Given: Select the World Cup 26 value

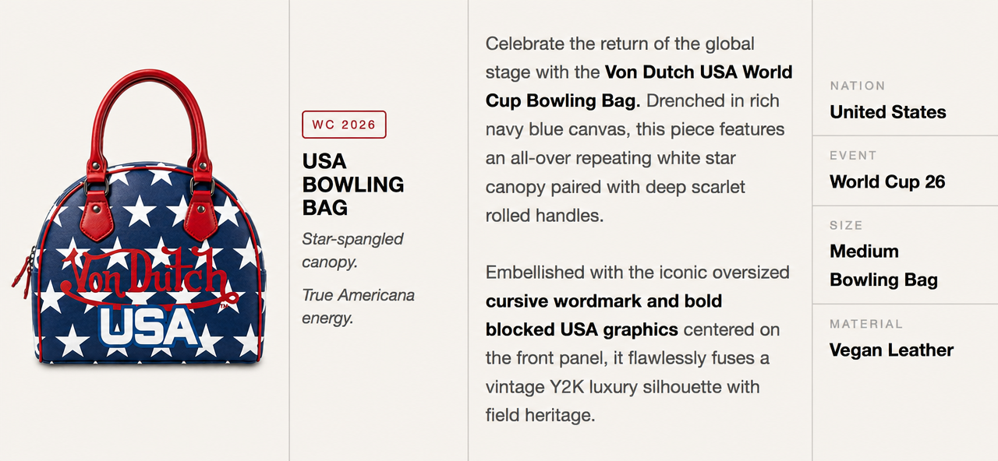Looking at the screenshot, I should (x=887, y=182).
